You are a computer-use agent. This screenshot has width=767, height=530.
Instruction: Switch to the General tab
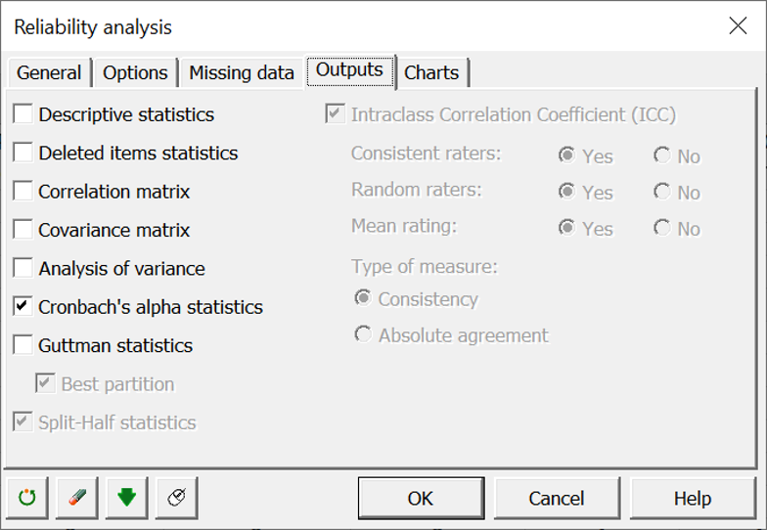(49, 72)
